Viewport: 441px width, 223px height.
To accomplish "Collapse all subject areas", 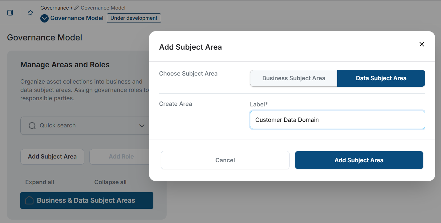I will coord(110,182).
